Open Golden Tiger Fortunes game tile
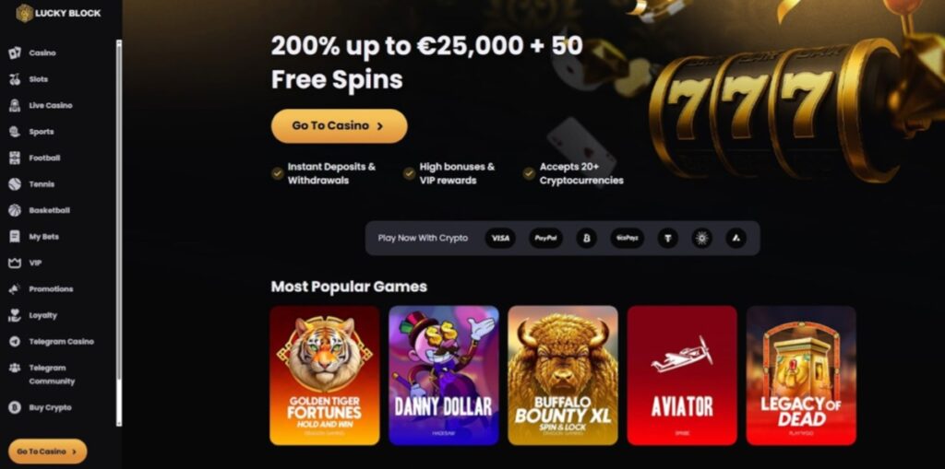Viewport: 945px width, 469px height. pos(325,376)
